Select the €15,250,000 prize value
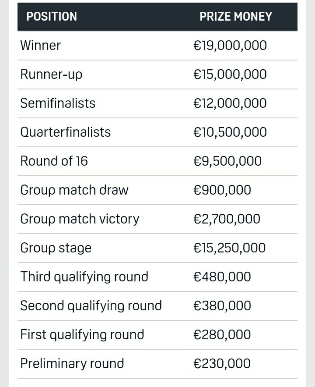This screenshot has height=387, width=315. pos(230,248)
